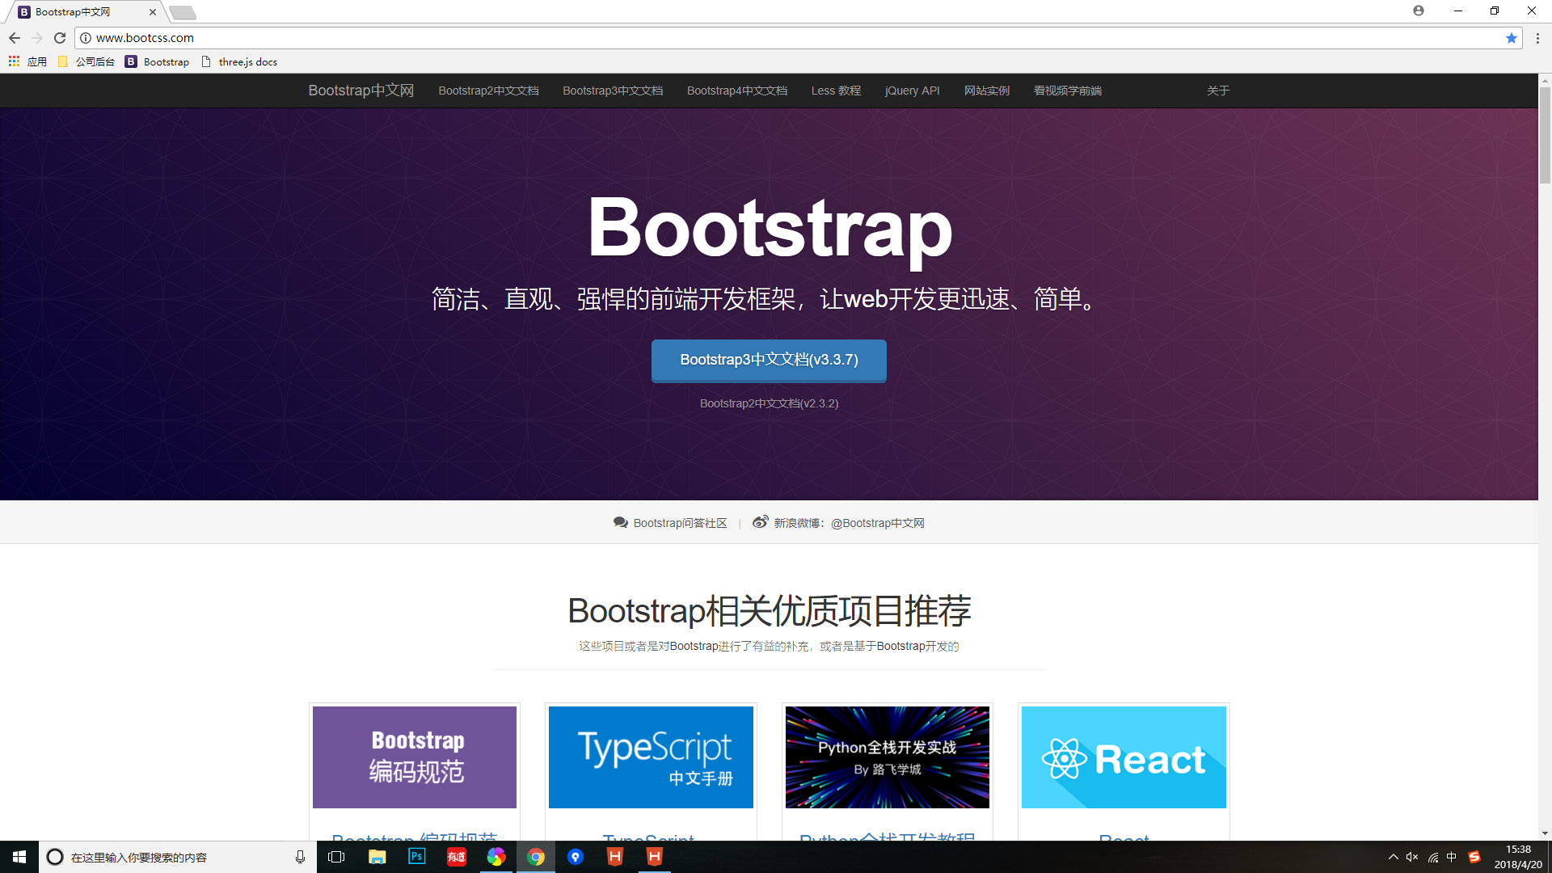Open 网站实例 in navbar
The width and height of the screenshot is (1552, 873).
tap(986, 91)
